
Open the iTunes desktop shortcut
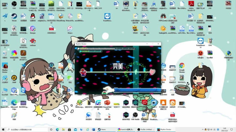pos(70,29)
